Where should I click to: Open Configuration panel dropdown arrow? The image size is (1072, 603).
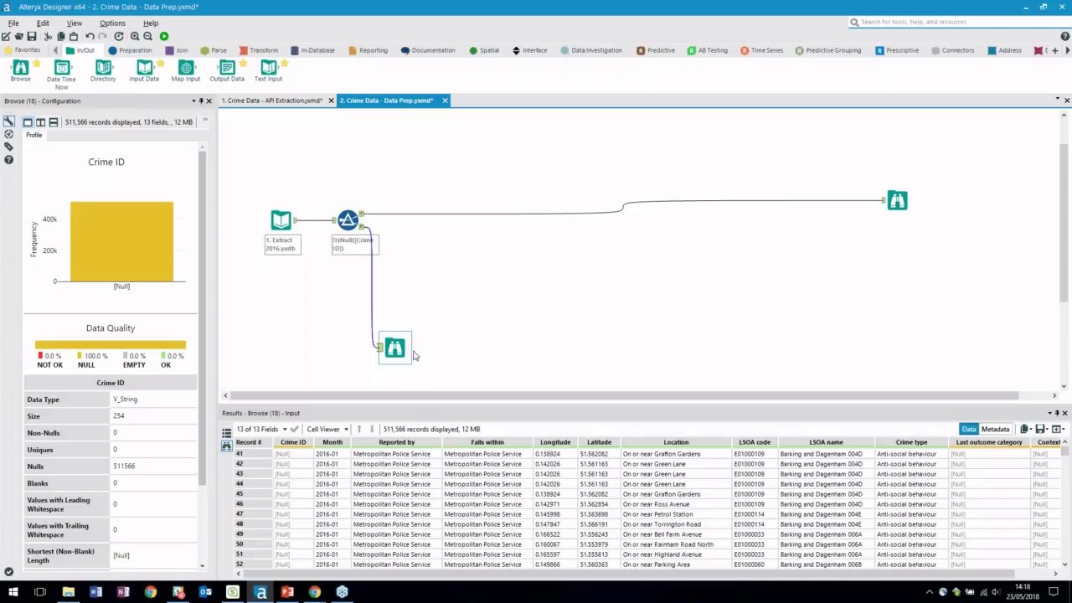(x=193, y=100)
